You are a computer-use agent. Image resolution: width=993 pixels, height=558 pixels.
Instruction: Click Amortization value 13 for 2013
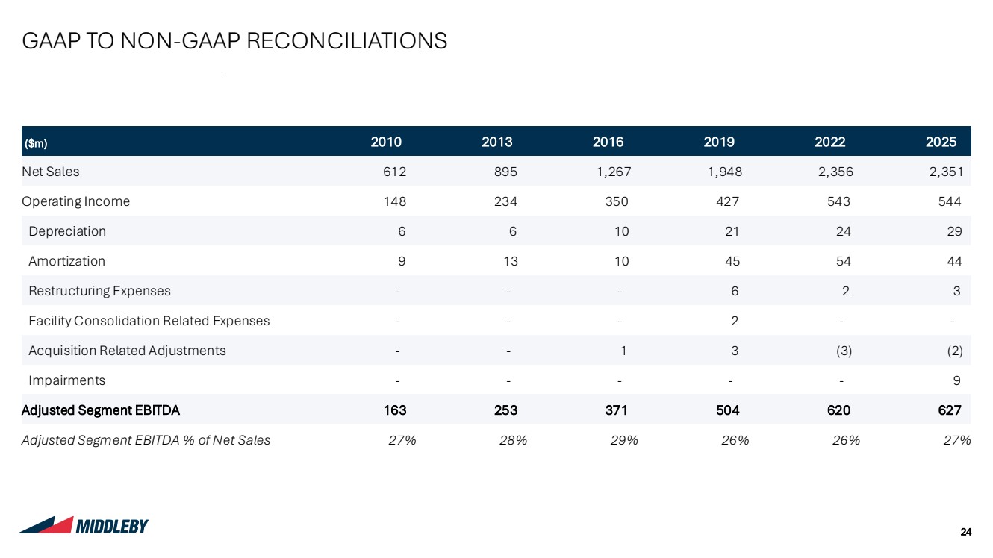[x=510, y=261]
